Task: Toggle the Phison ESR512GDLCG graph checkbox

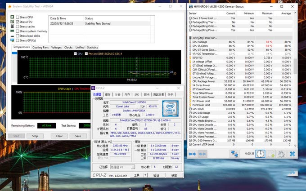Action: coord(86,53)
